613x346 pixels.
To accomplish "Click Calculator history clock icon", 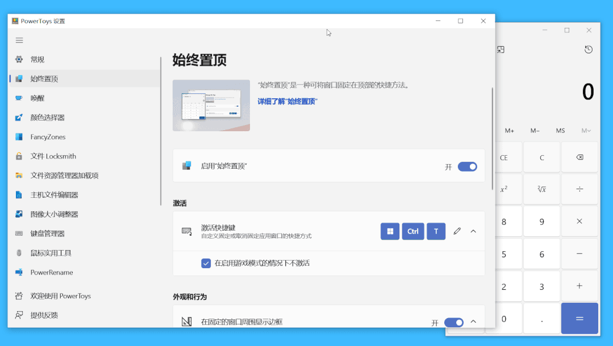I will [589, 49].
